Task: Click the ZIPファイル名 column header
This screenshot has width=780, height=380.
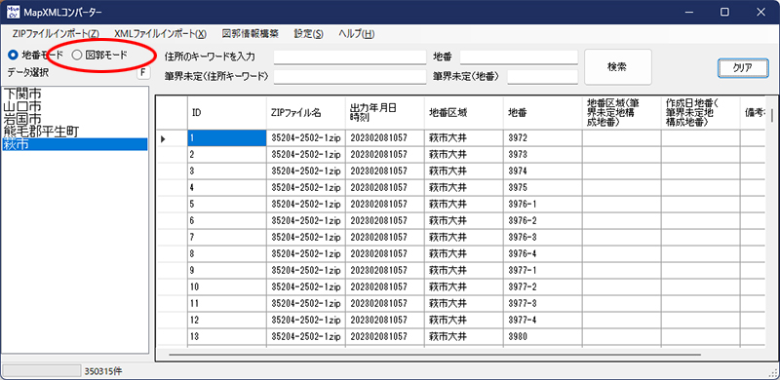Action: tap(306, 113)
